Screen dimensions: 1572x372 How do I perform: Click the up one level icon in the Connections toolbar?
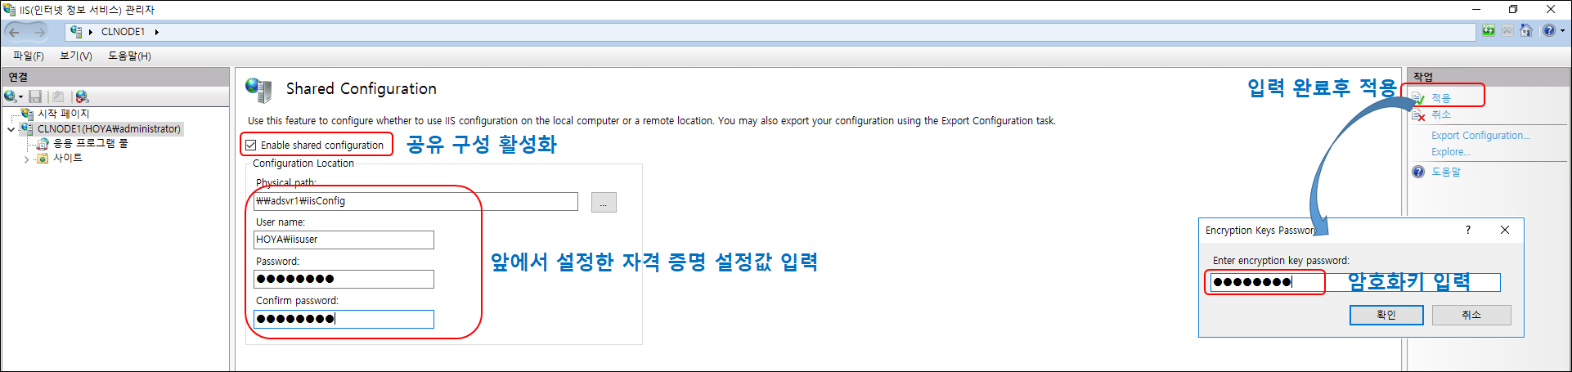tap(57, 96)
